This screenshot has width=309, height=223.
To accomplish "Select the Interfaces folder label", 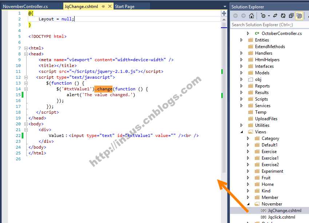I will (x=264, y=66).
